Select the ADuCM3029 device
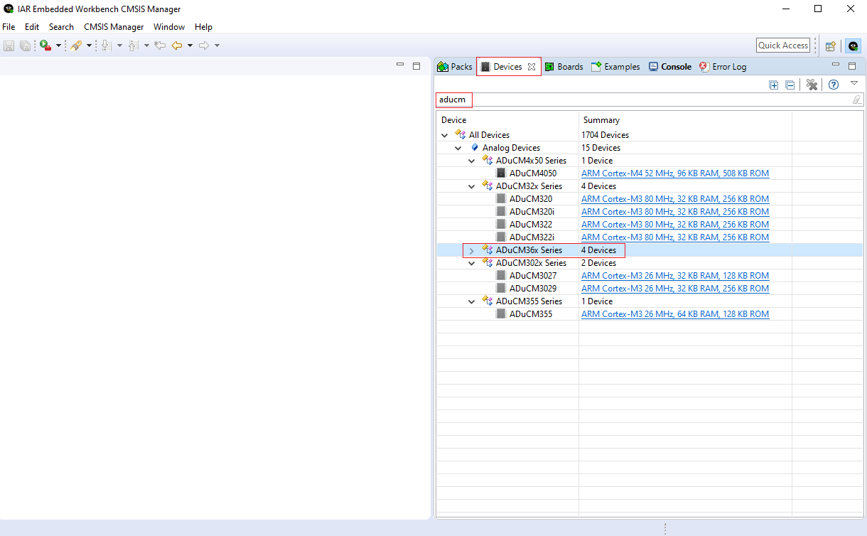867x536 pixels. click(x=533, y=289)
